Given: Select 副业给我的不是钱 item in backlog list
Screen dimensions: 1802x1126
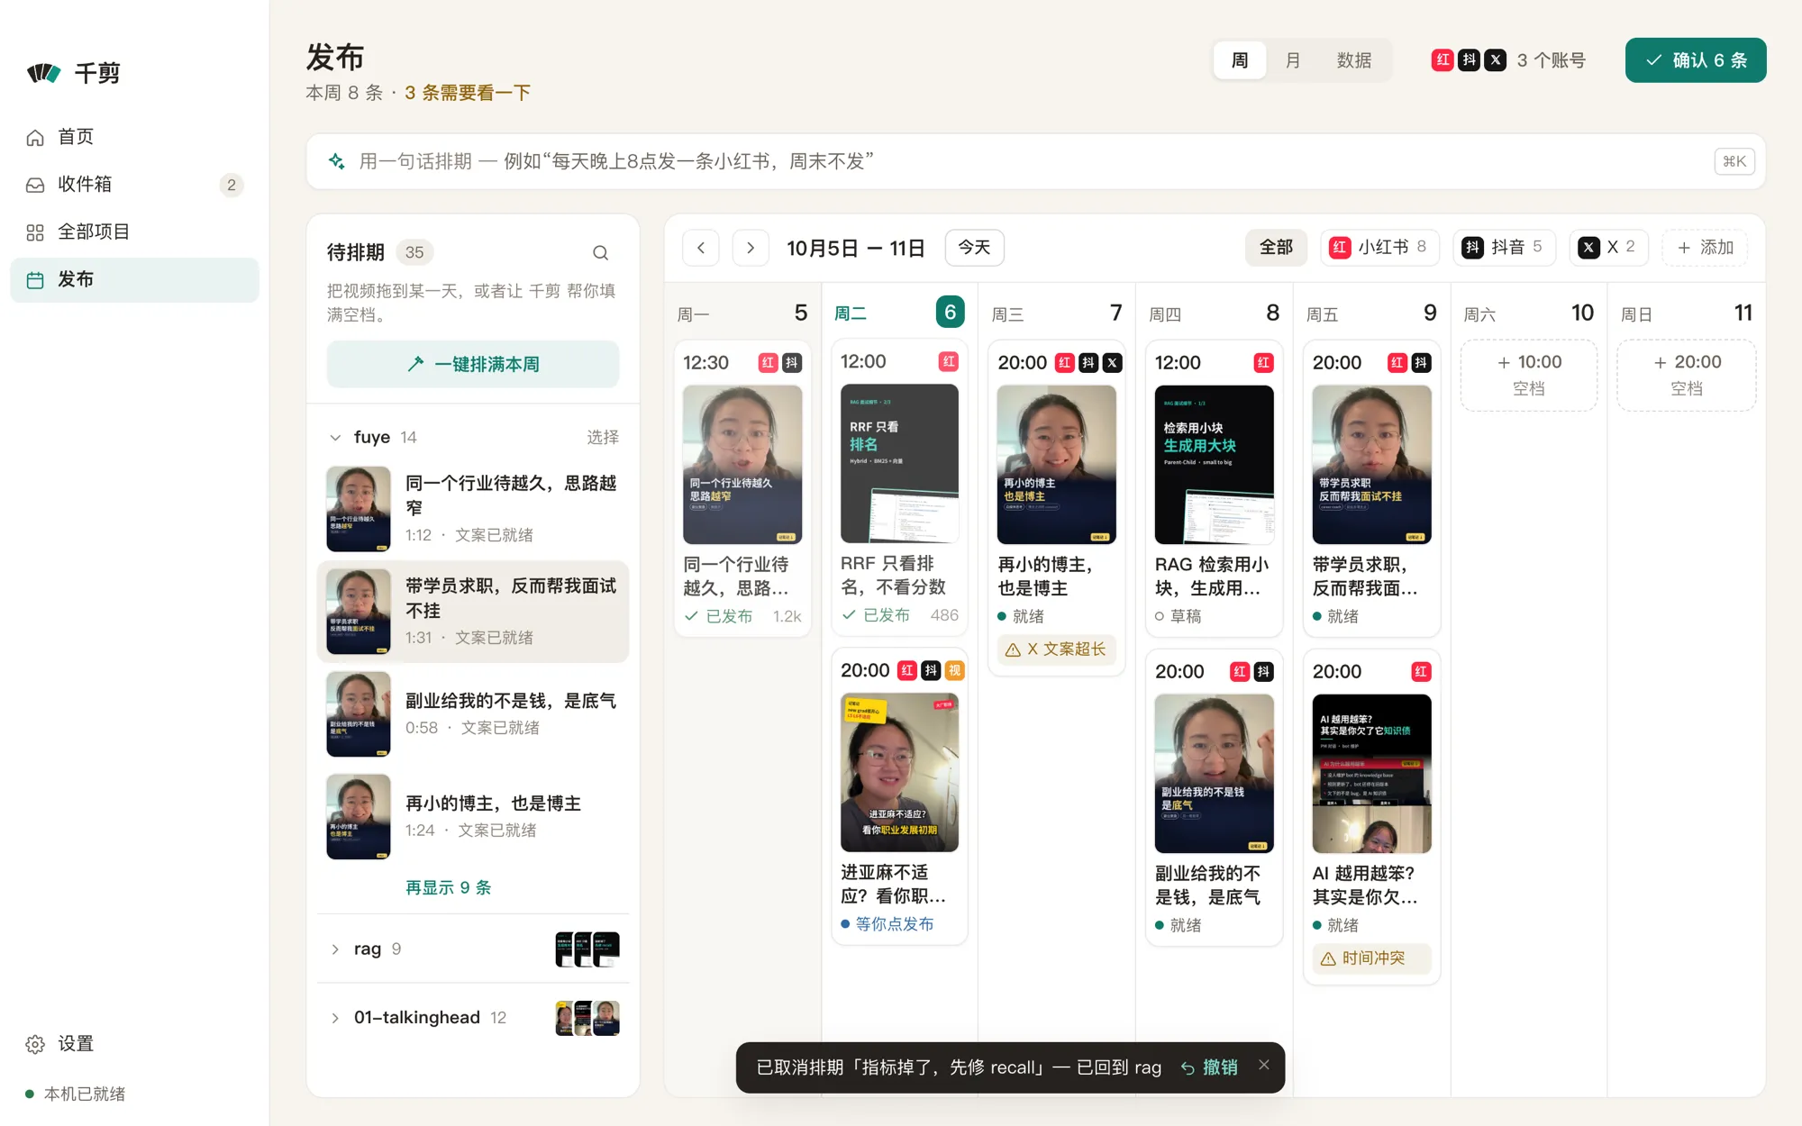Looking at the screenshot, I should (x=473, y=714).
